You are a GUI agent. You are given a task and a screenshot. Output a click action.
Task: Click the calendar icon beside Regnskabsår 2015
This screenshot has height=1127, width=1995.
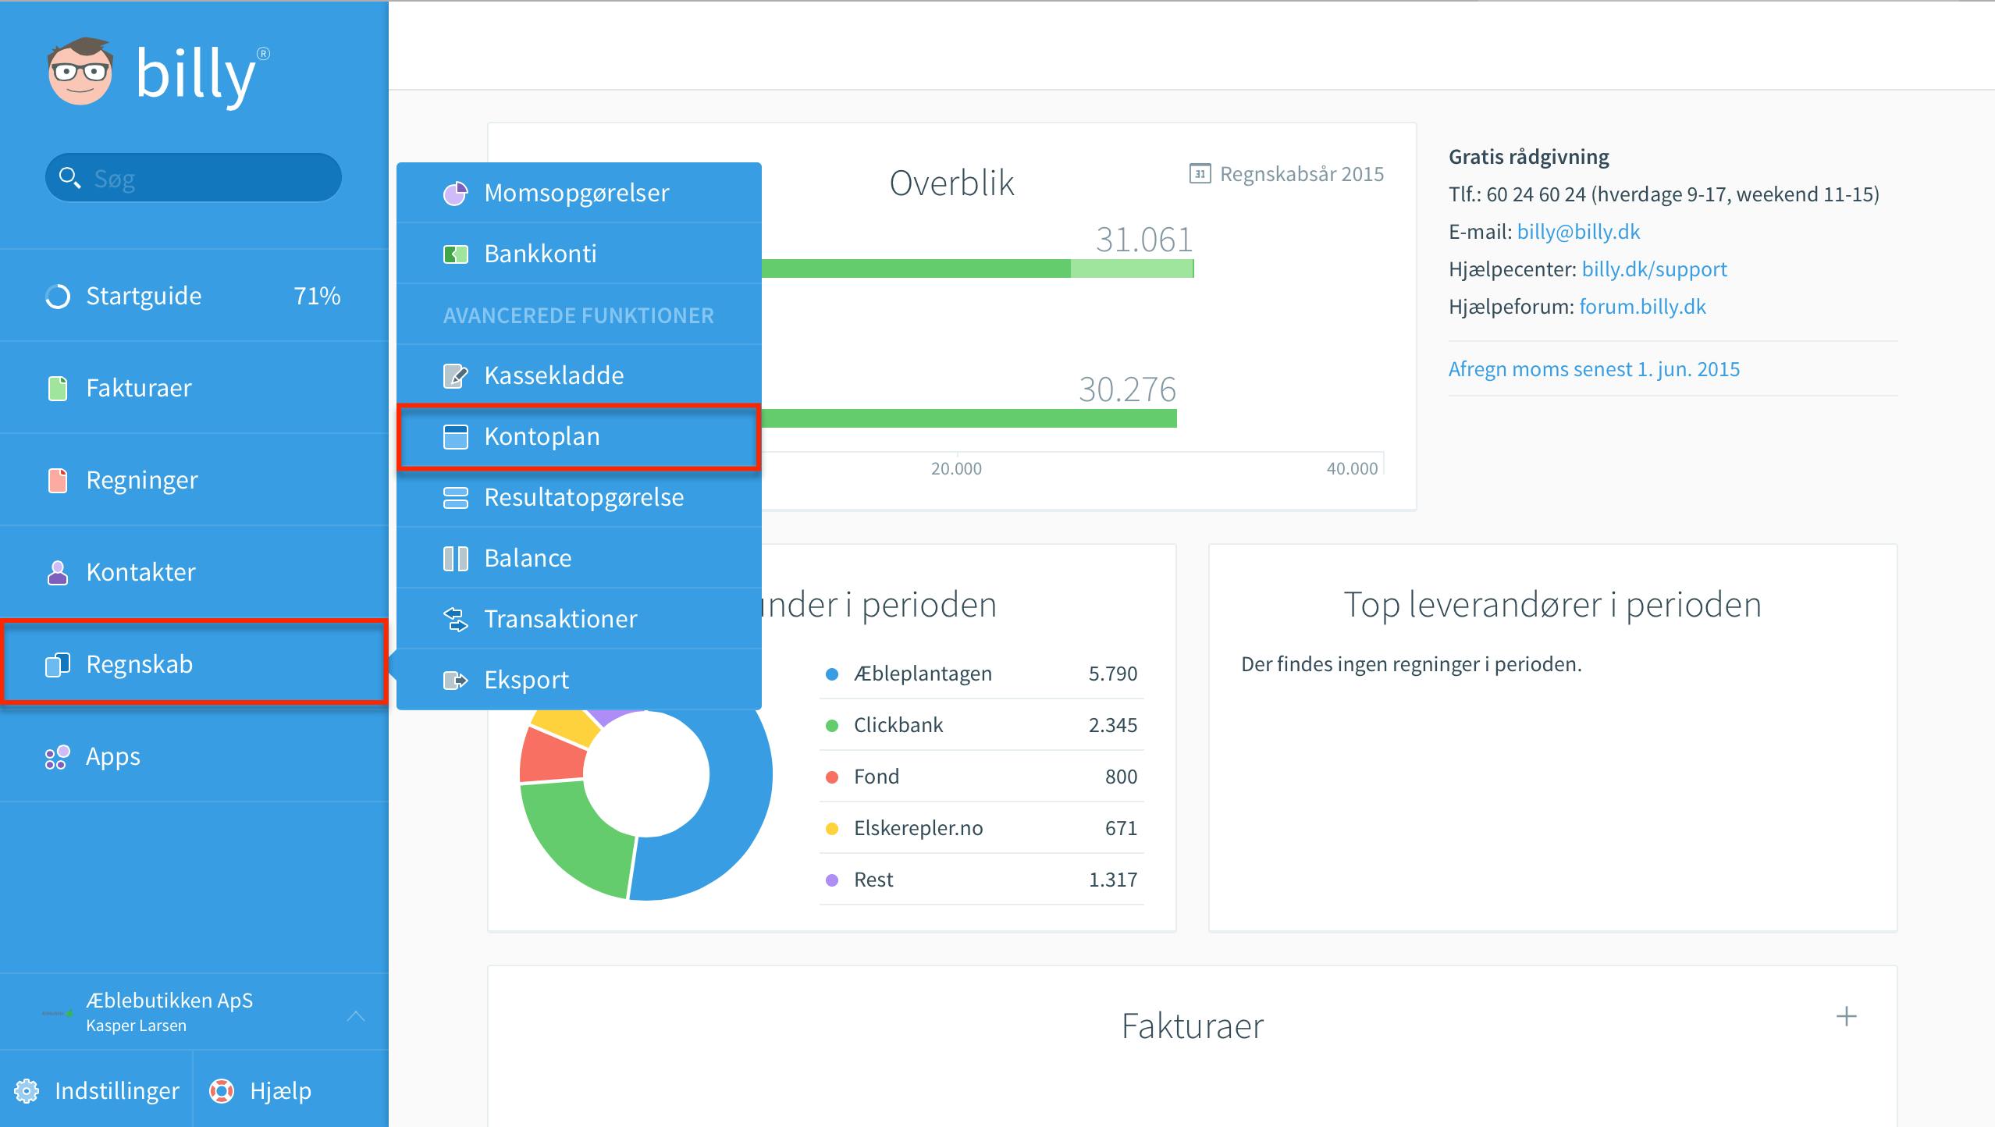click(x=1200, y=173)
